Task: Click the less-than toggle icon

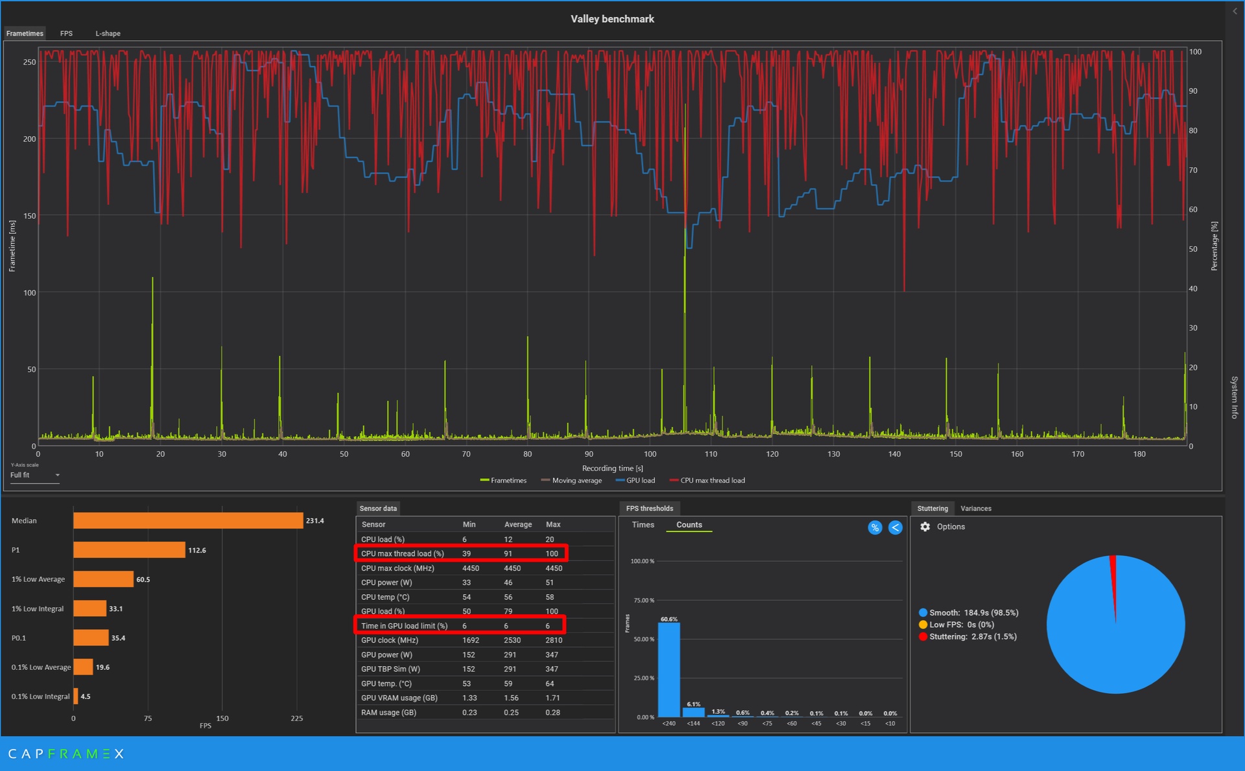Action: coord(895,527)
